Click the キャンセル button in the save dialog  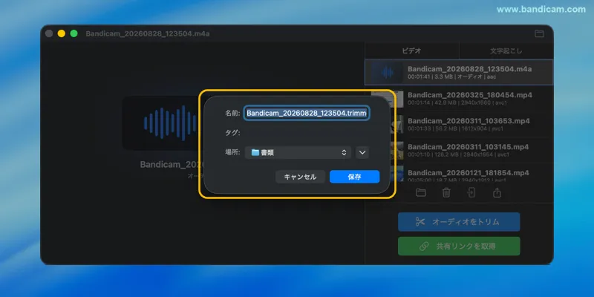click(x=300, y=177)
